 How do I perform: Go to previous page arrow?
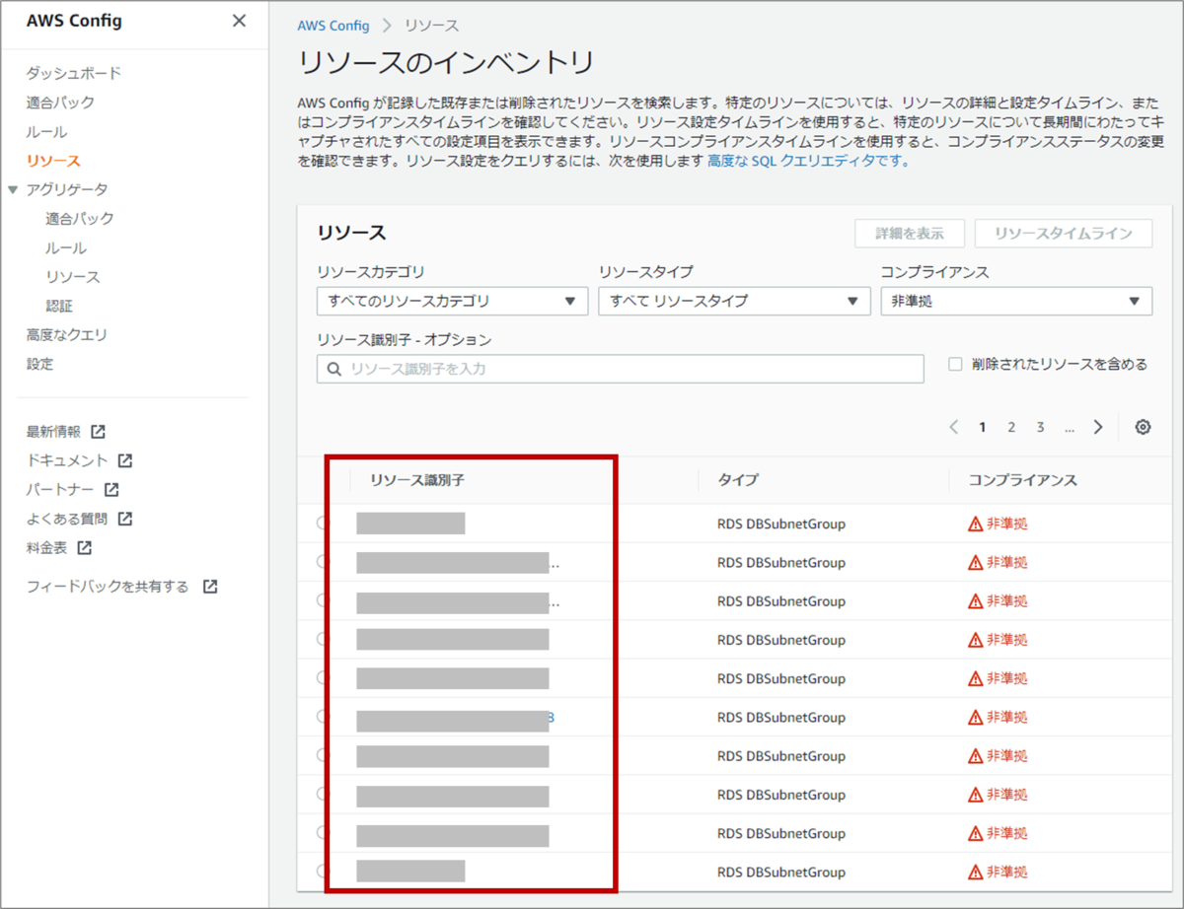pos(953,428)
